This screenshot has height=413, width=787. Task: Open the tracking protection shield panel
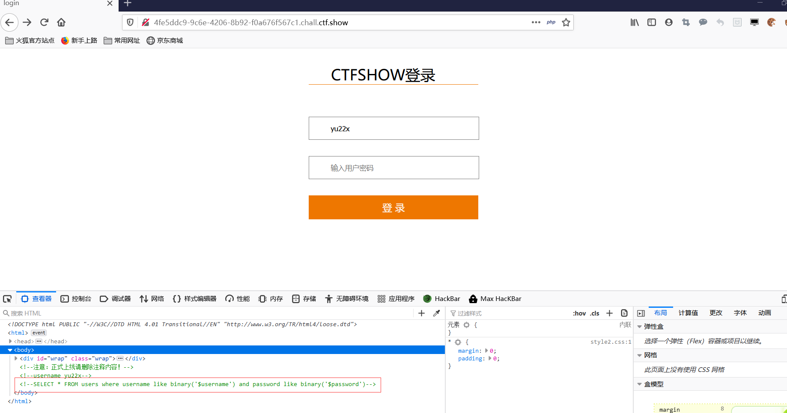(x=131, y=22)
